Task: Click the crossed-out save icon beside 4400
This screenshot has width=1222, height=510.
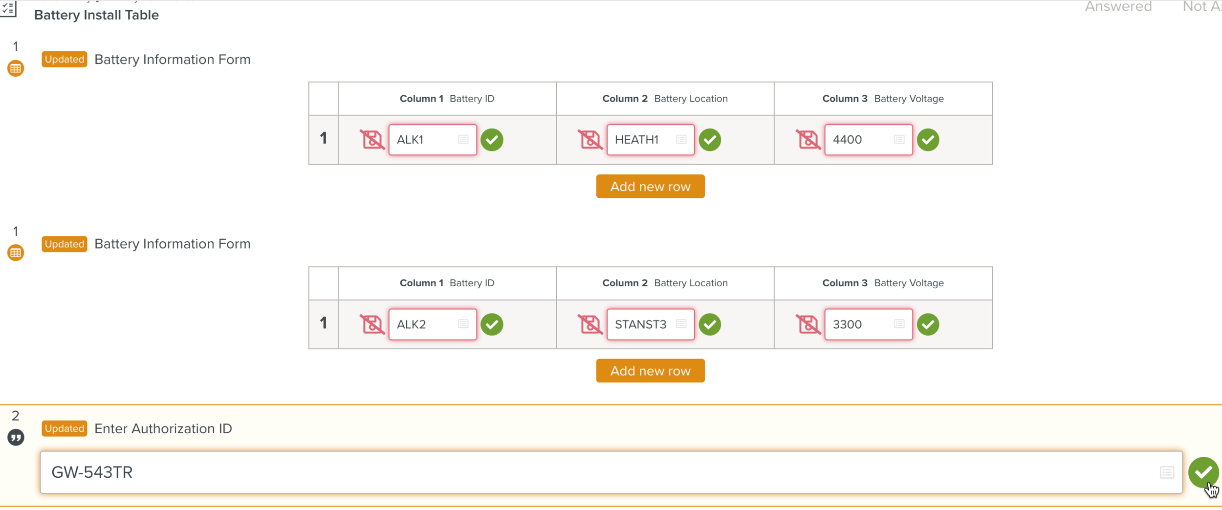Action: click(x=807, y=140)
